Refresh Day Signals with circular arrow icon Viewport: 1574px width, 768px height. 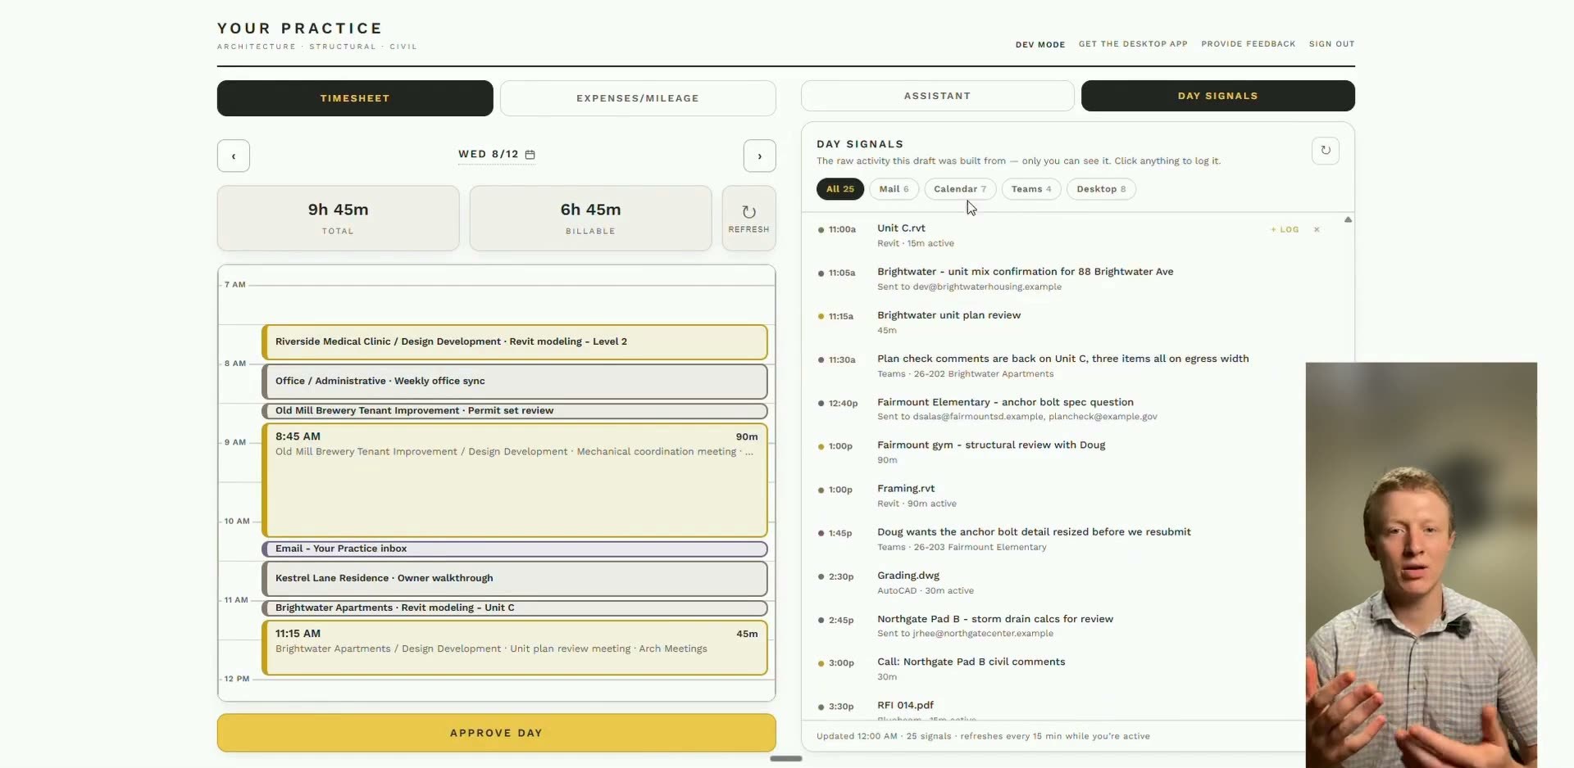pos(1326,151)
